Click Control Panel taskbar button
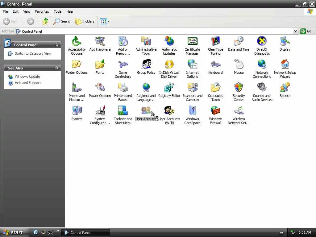The height and width of the screenshot is (237, 316). (x=86, y=233)
